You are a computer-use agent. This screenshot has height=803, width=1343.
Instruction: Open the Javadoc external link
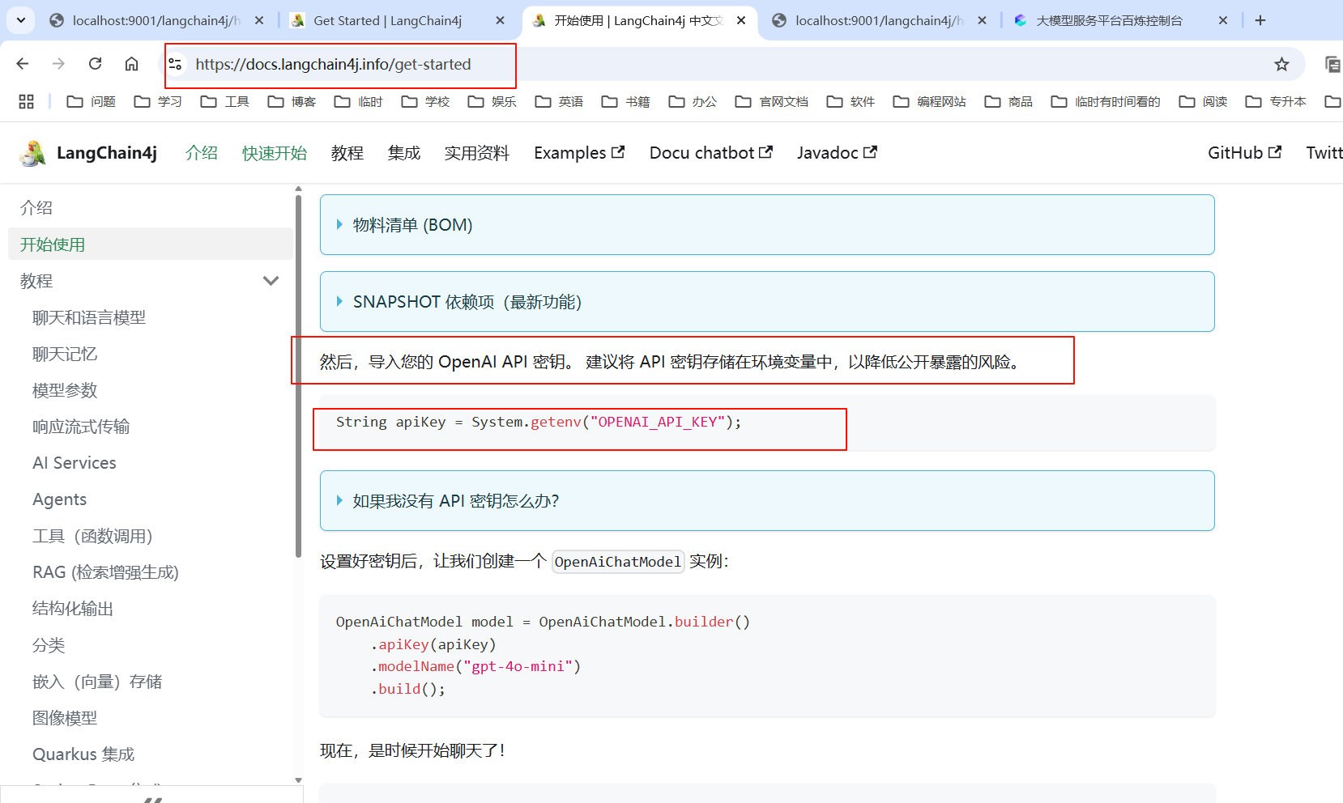837,153
